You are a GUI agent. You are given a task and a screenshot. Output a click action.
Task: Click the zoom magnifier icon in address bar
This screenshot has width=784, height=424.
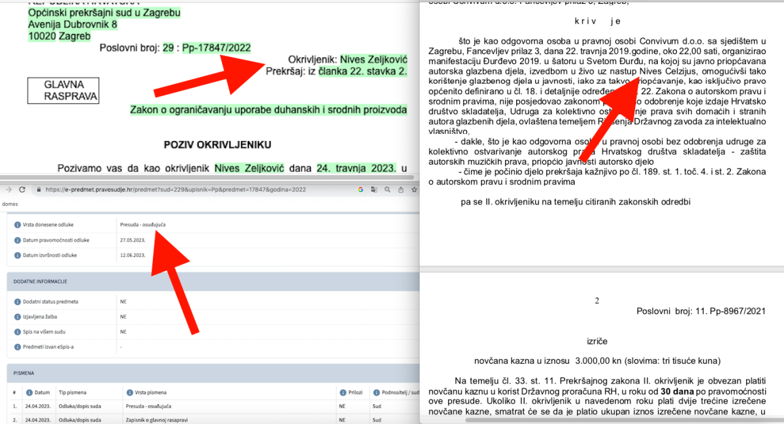coord(388,189)
